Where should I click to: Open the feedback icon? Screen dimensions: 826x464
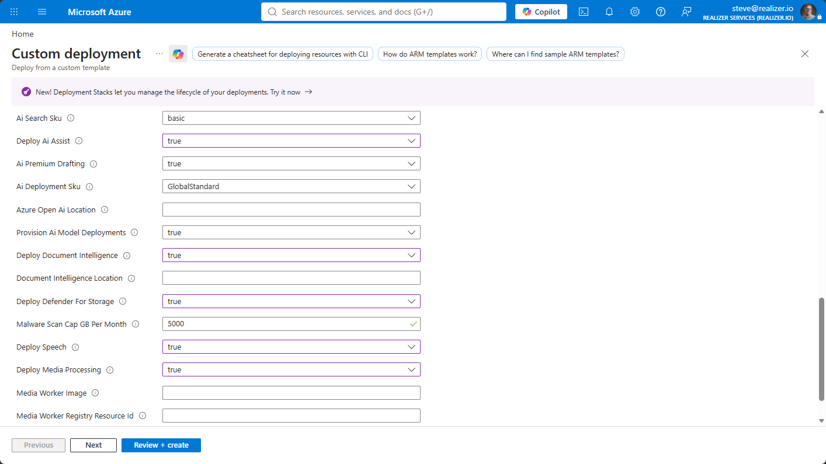[x=686, y=12]
